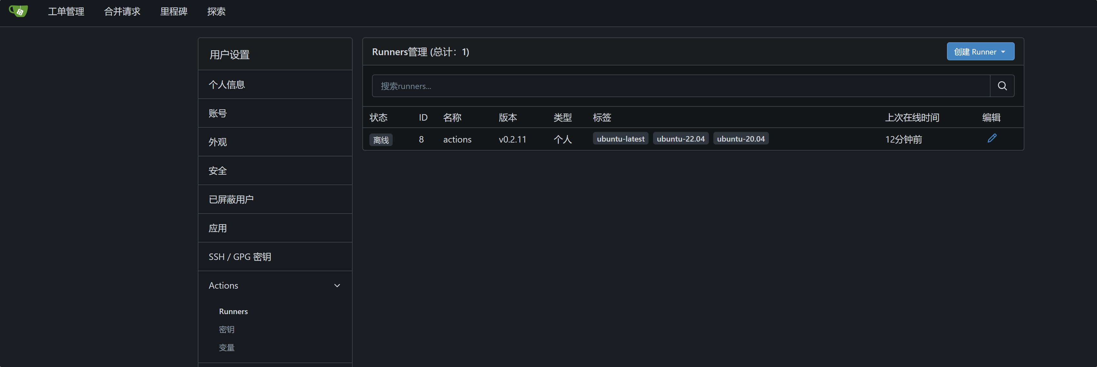Select 密钥 under Actions

[226, 330]
